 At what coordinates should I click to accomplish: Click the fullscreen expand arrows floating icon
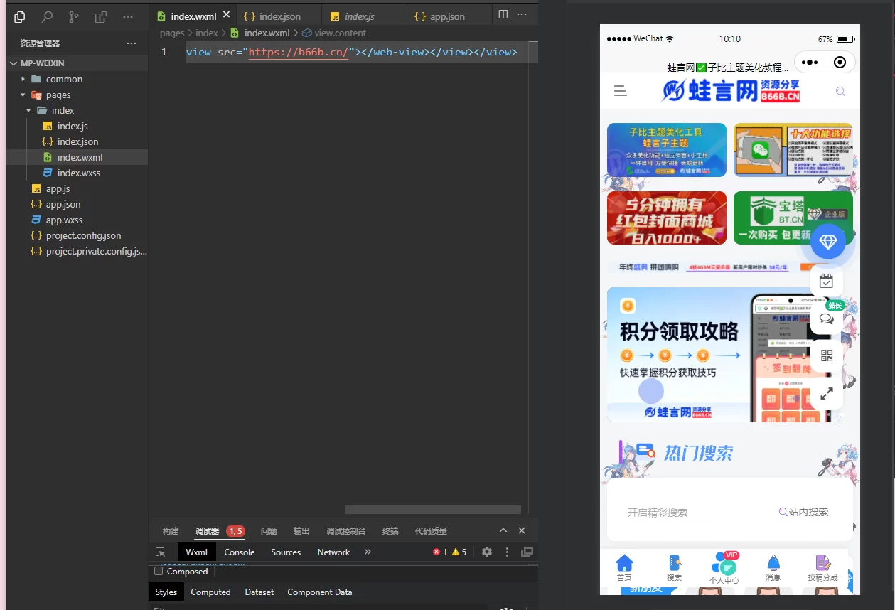(826, 393)
